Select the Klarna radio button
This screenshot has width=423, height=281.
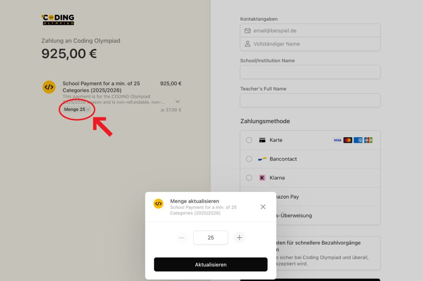(249, 178)
